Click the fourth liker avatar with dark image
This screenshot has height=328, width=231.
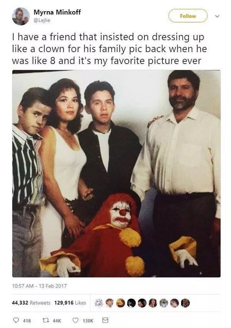coord(131,303)
